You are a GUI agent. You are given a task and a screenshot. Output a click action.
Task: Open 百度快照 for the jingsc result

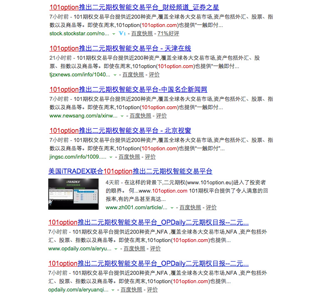point(129,157)
